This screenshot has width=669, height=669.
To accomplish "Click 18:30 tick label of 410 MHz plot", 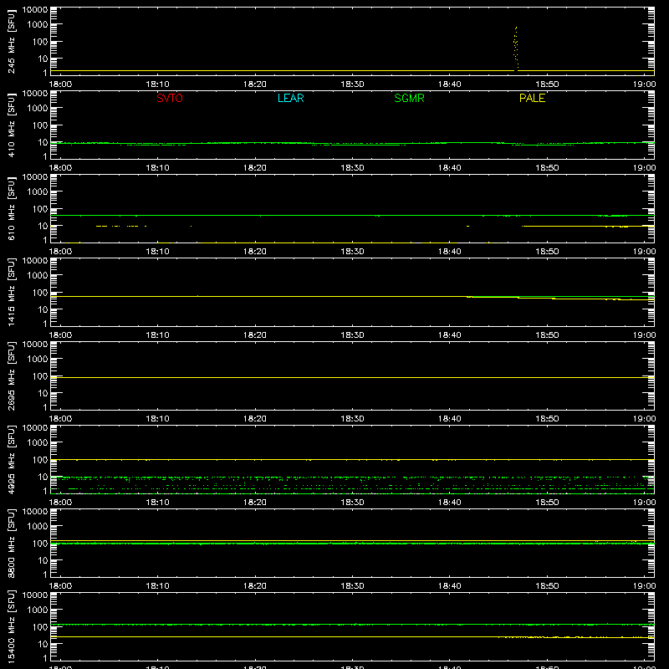I will point(352,168).
